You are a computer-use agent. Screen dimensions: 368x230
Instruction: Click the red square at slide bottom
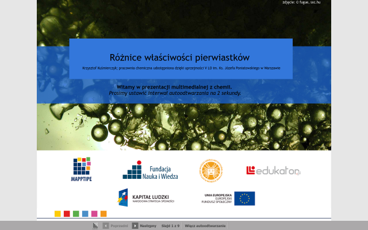point(67,214)
